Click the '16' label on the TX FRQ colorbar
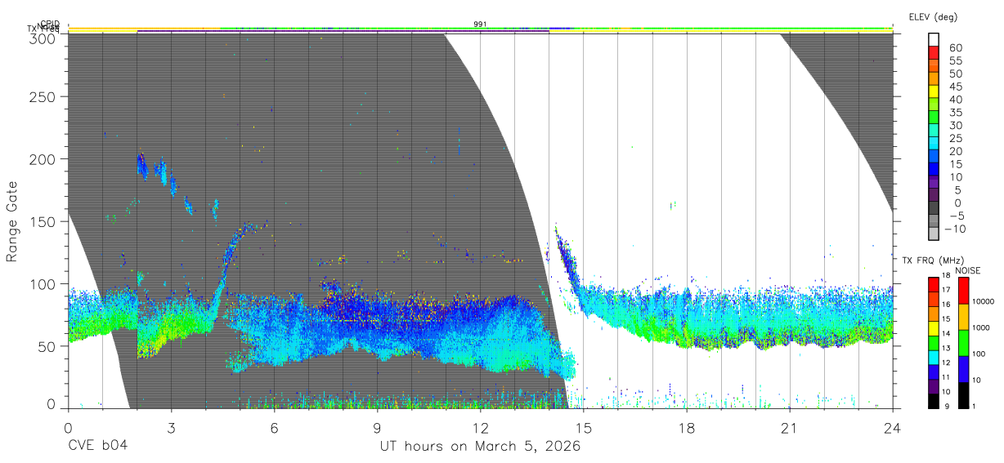This screenshot has height=463, width=1004. [947, 305]
